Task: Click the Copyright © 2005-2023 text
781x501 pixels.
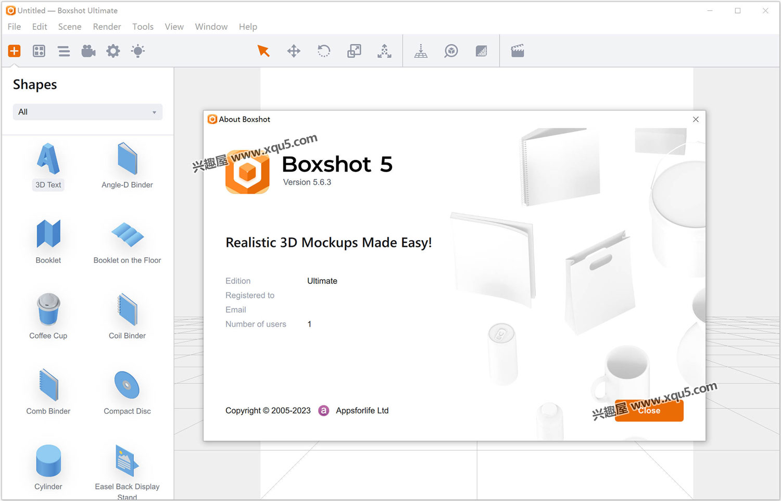Action: [268, 411]
